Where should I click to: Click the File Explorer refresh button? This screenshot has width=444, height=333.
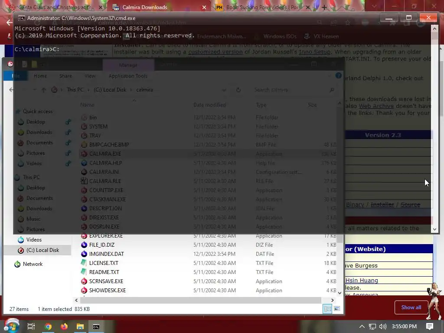[238, 90]
